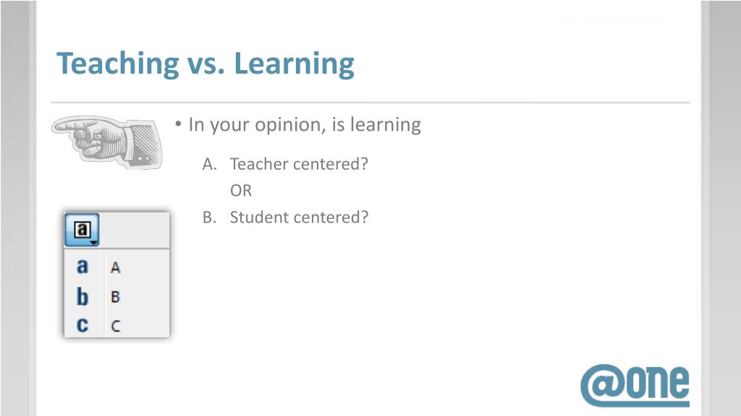Image resolution: width=741 pixels, height=416 pixels.
Task: Click the boxed 'a' polling response button
Action: coord(82,230)
